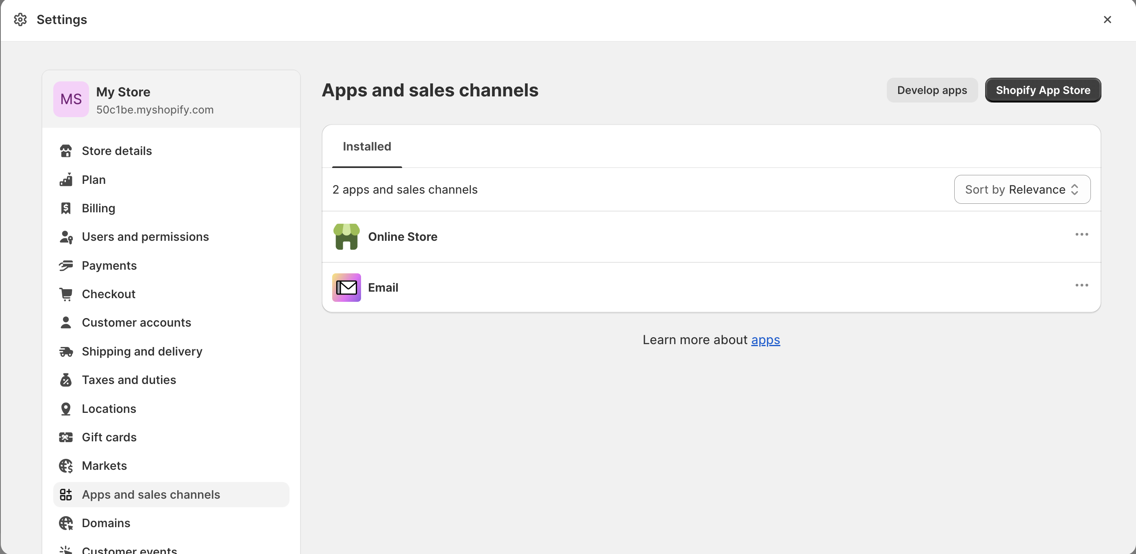The width and height of the screenshot is (1136, 554).
Task: Click the Taxes and duties icon
Action: click(66, 380)
